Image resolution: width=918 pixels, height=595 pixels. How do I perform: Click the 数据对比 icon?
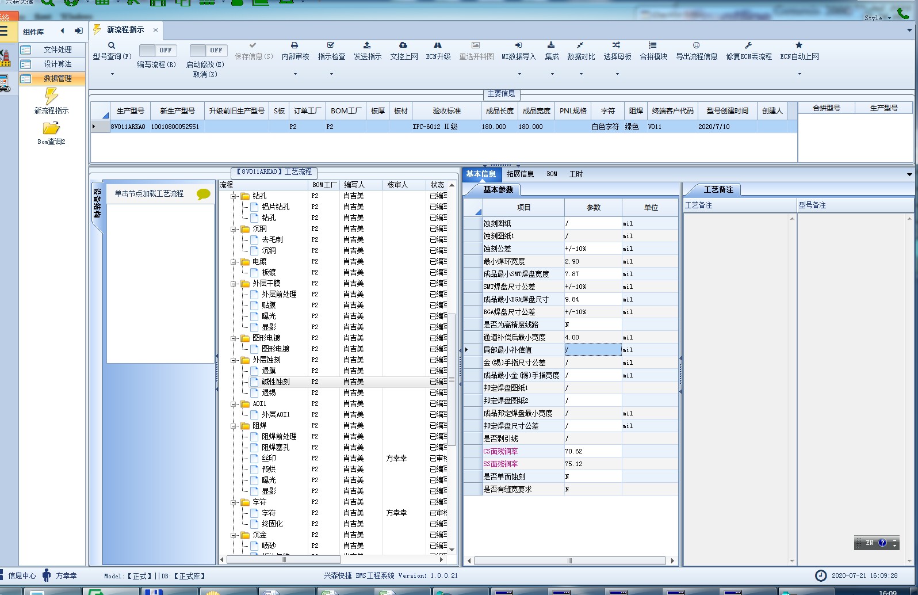580,45
